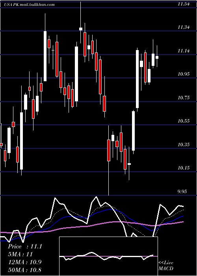Click the 10.75 price axis label
Screen dimensions: 197x276
tap(184, 98)
